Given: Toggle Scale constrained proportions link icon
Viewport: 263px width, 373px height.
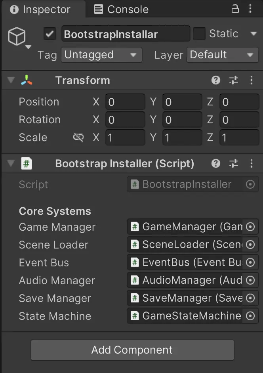Looking at the screenshot, I should point(78,137).
